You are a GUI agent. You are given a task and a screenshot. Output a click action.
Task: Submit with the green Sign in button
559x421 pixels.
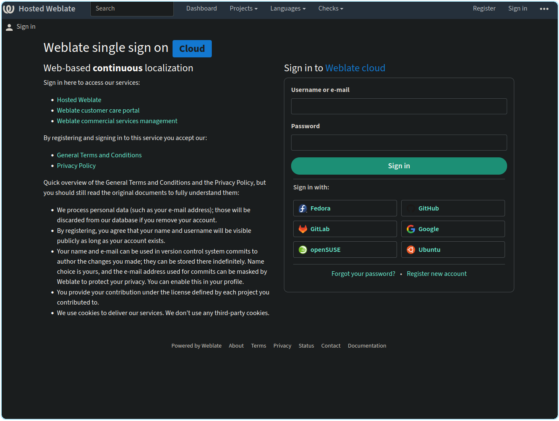click(x=399, y=166)
